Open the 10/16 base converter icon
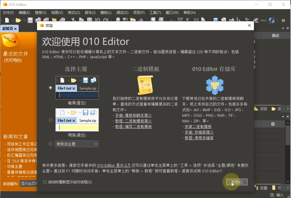291x198 pixels. click(272, 20)
